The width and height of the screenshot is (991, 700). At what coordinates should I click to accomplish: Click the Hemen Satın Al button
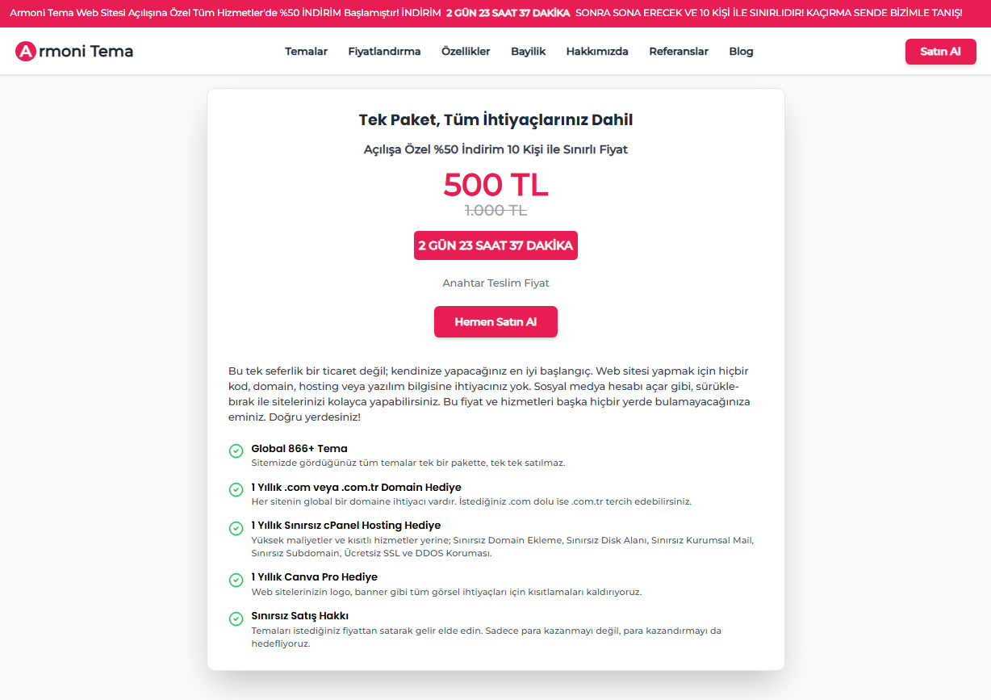(495, 321)
